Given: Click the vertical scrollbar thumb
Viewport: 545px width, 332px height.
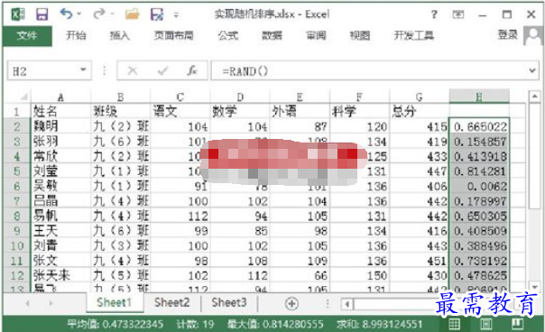Looking at the screenshot, I should 535,156.
